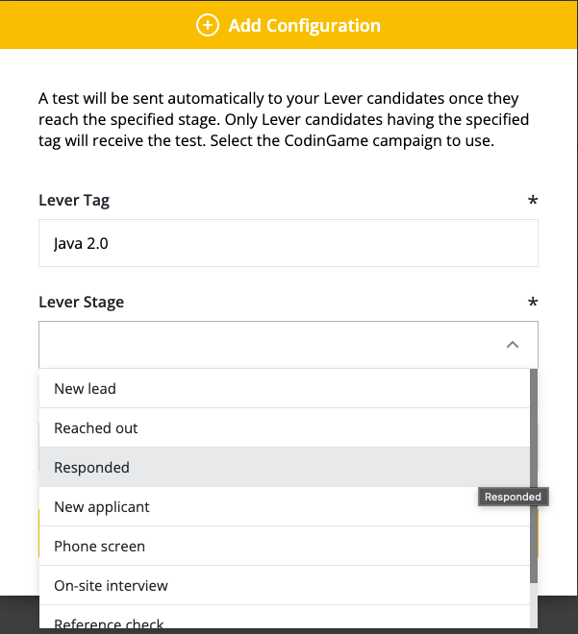The image size is (578, 634).
Task: Click the required asterisk for Lever Stage
Action: (533, 303)
